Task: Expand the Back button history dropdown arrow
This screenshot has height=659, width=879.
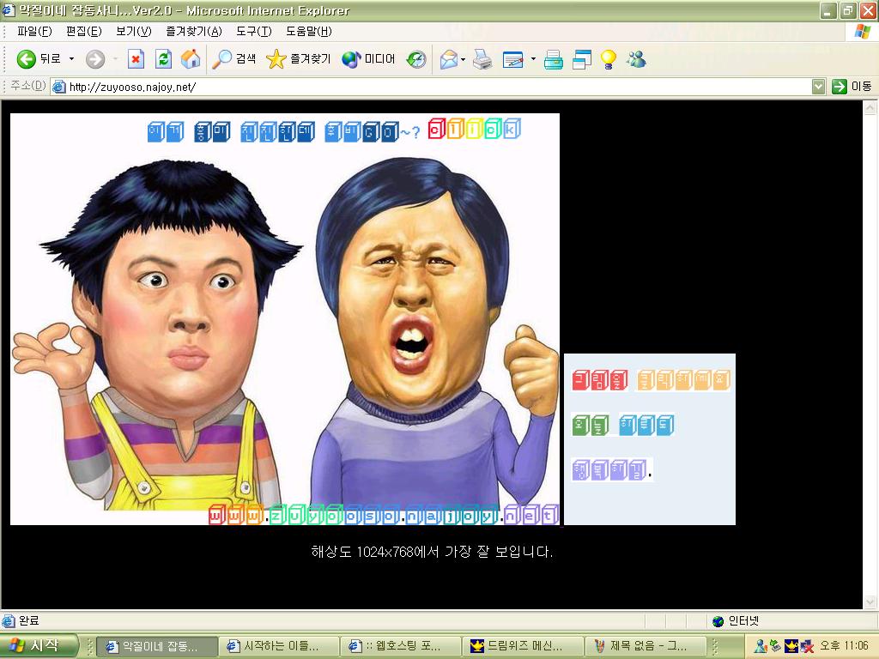Action: coord(72,59)
